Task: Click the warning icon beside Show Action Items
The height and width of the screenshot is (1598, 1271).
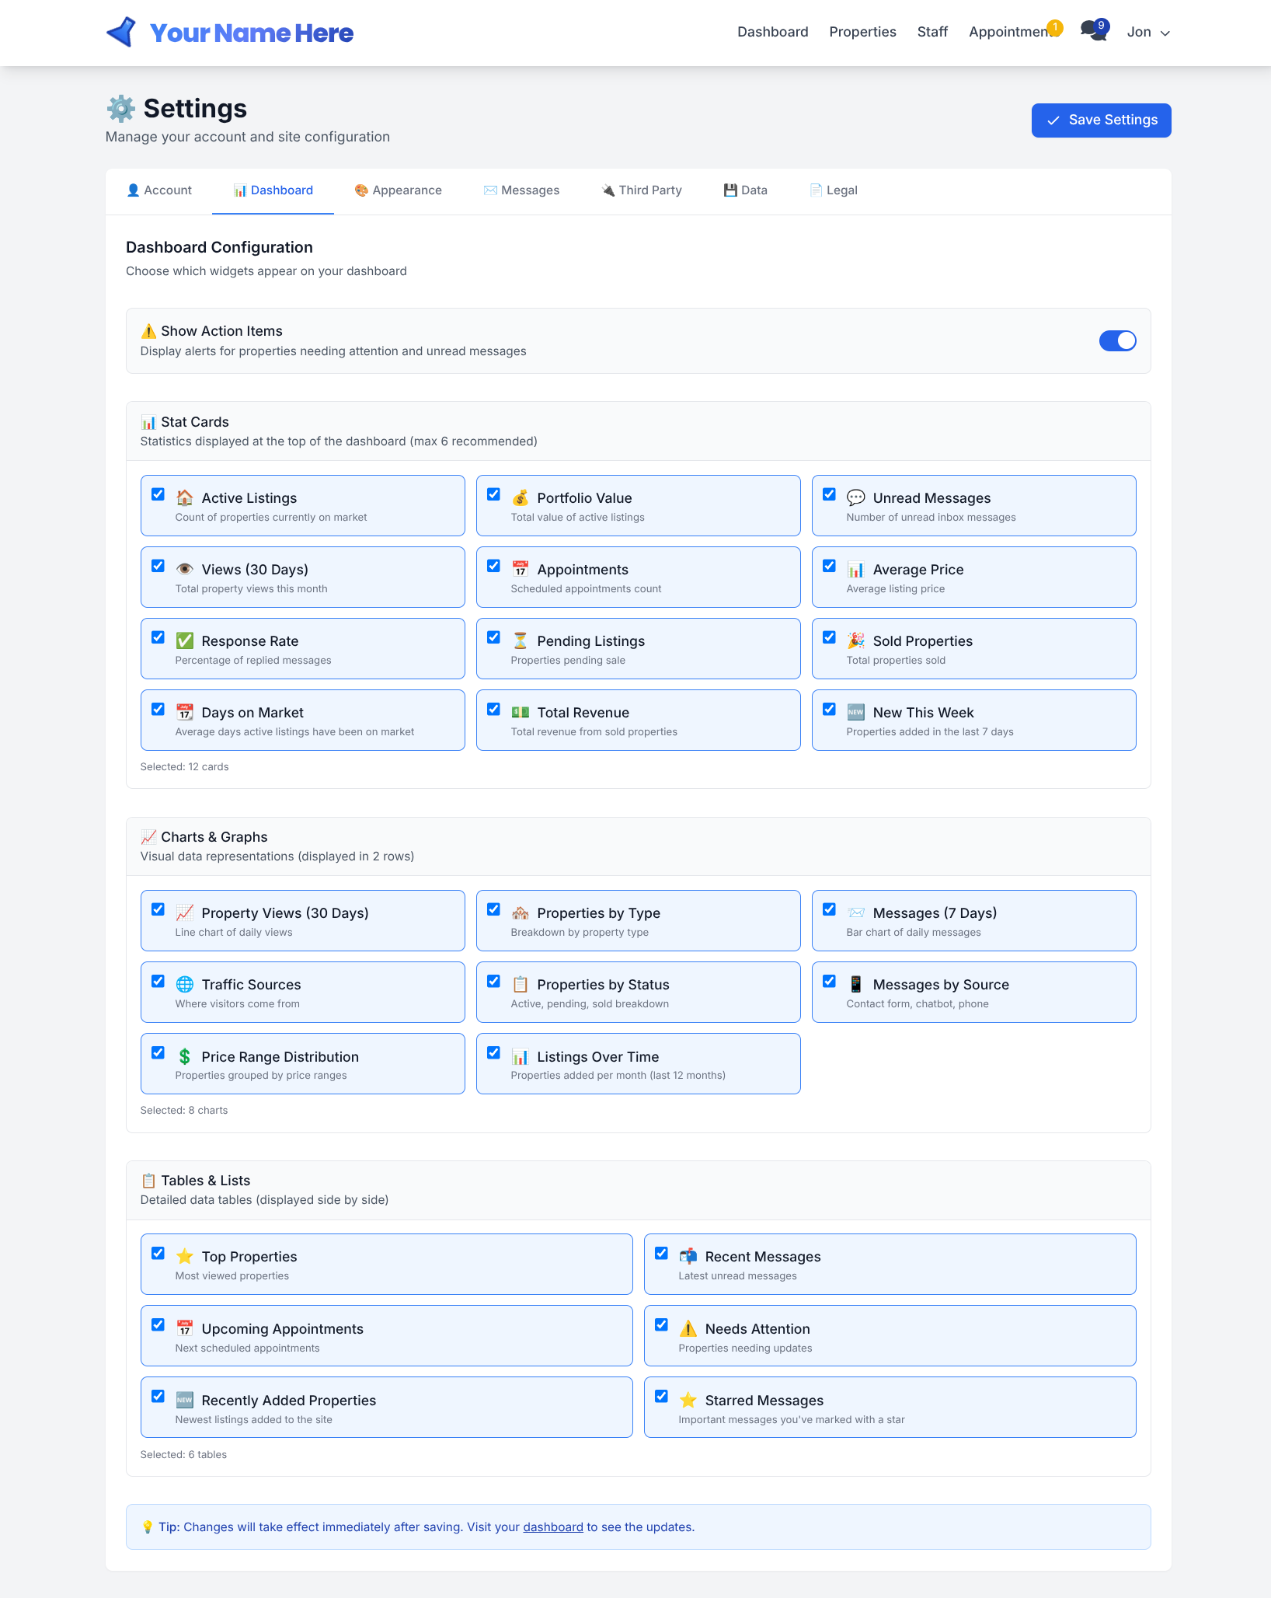Action: tap(147, 331)
